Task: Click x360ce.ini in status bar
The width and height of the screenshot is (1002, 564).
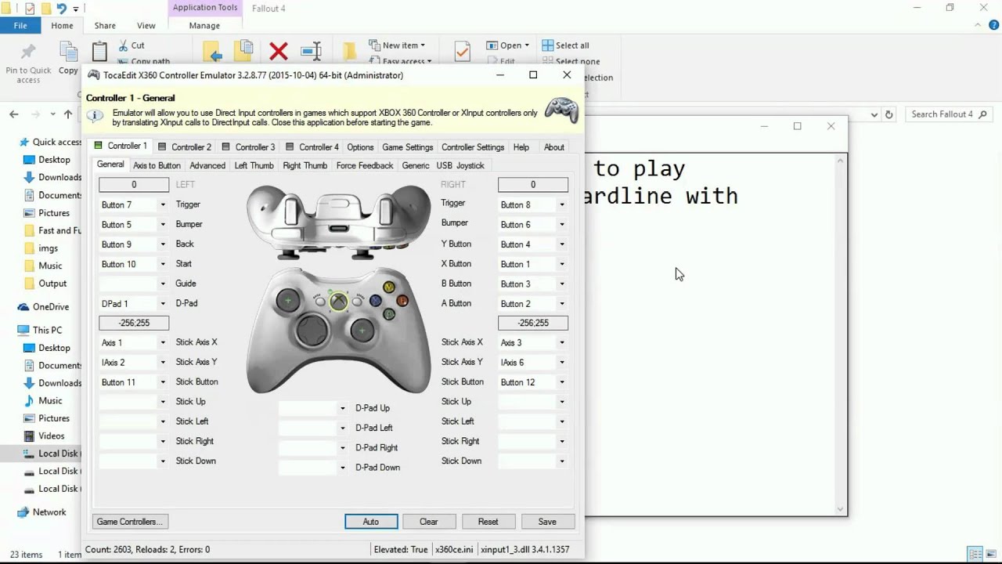Action: click(454, 550)
